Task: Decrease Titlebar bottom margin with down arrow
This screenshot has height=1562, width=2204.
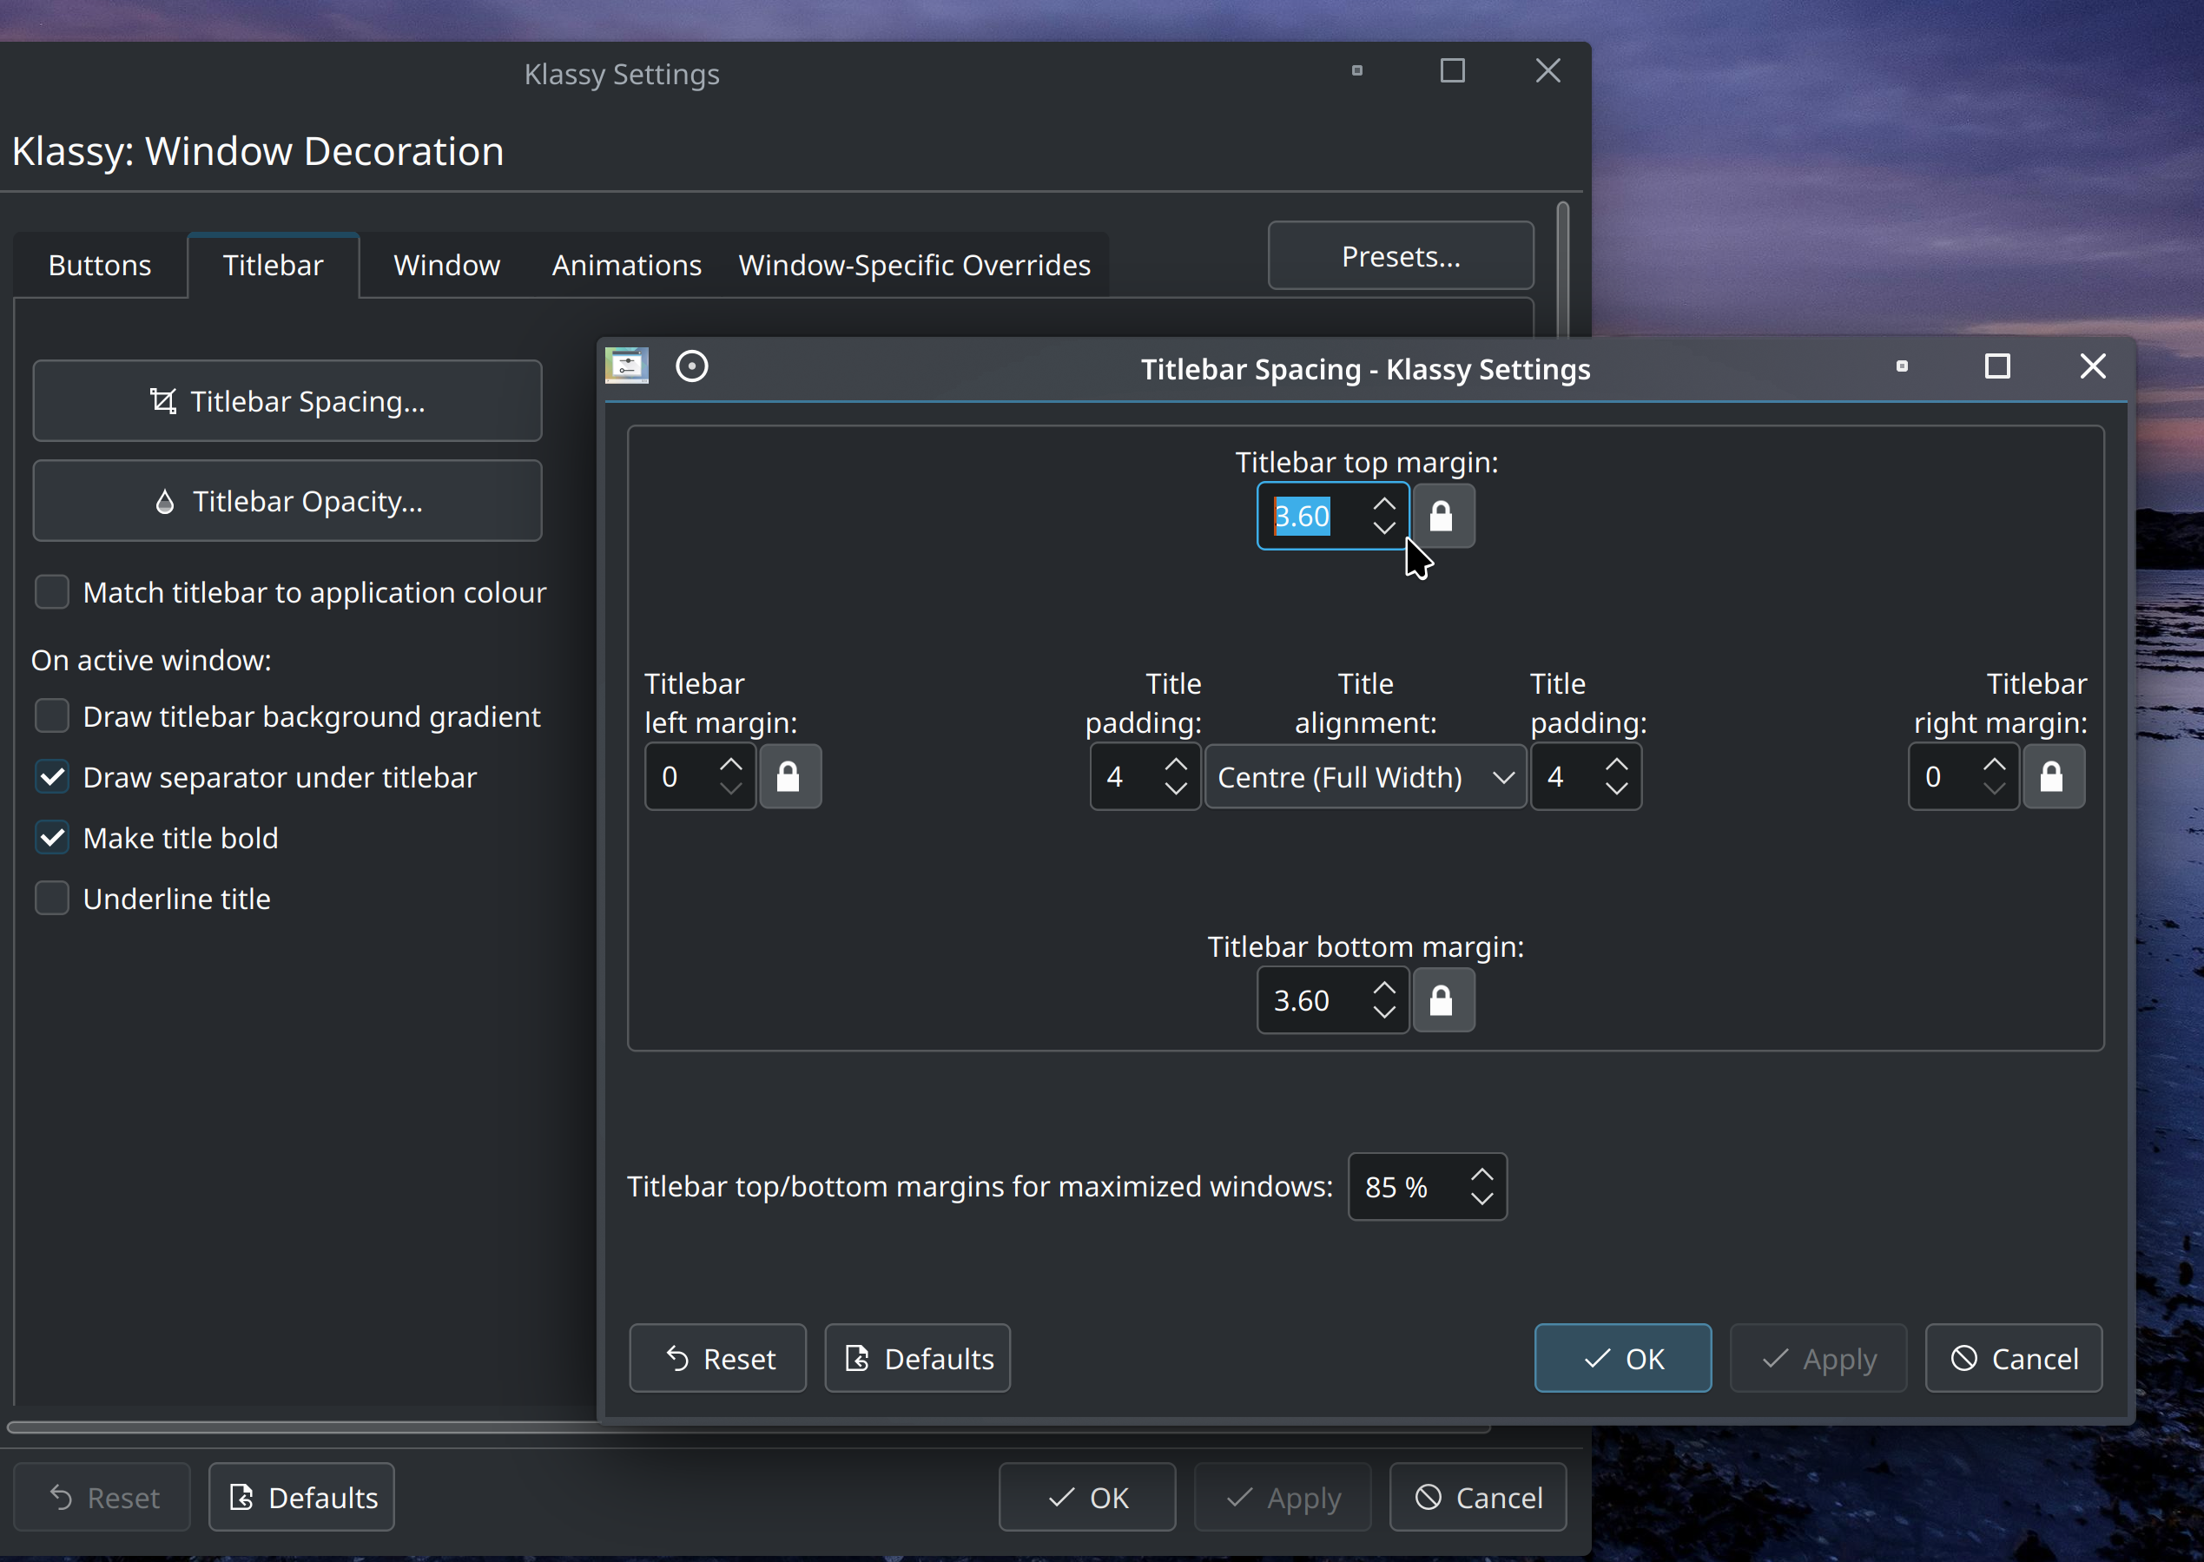Action: [x=1384, y=1012]
